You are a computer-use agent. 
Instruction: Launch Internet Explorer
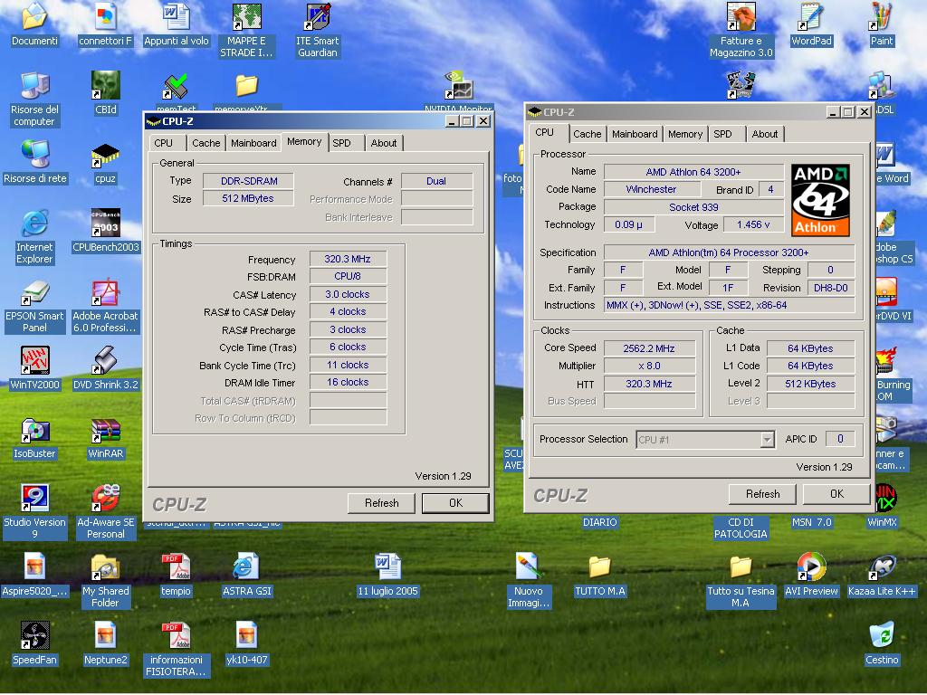click(x=35, y=223)
